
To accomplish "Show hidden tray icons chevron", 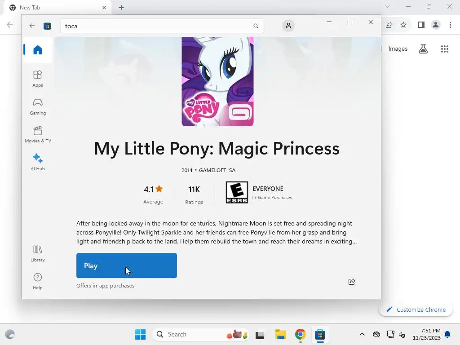I will tap(362, 334).
